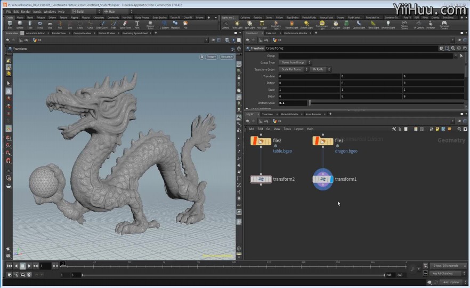
Task: Open the Group field dropdown arrow
Action: (x=456, y=55)
